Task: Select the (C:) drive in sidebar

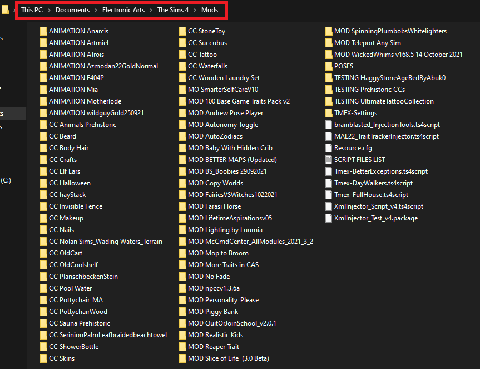Action: 6,180
